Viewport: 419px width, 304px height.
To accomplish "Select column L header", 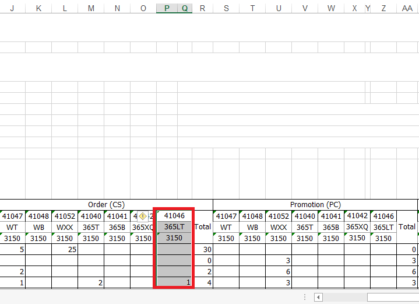I will pos(65,8).
